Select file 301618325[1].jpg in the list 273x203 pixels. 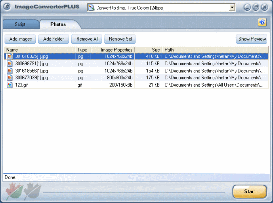(x=136, y=56)
